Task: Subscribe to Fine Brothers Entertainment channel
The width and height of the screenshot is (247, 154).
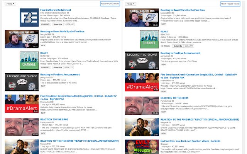Action: point(58,24)
